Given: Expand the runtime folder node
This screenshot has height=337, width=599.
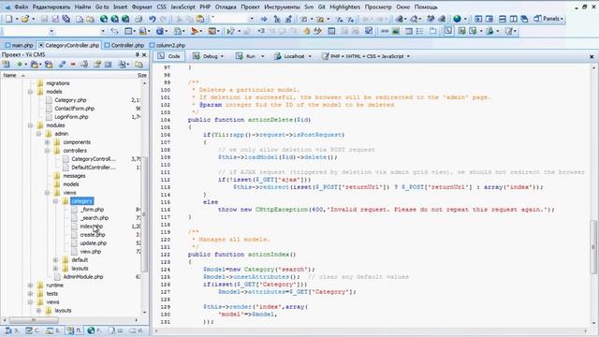Looking at the screenshot, I should pyautogui.click(x=30, y=285).
